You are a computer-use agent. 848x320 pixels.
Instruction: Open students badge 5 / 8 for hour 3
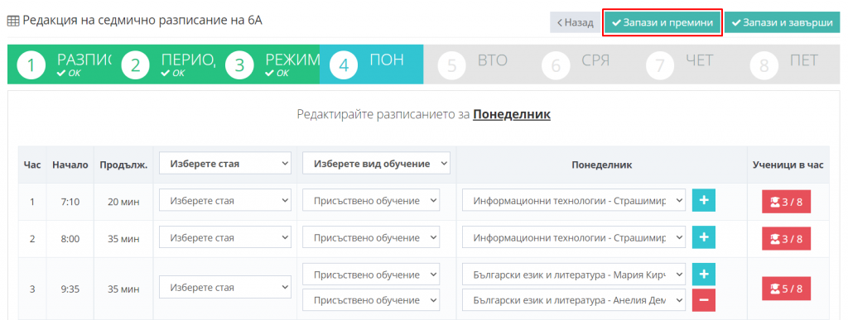(x=787, y=289)
